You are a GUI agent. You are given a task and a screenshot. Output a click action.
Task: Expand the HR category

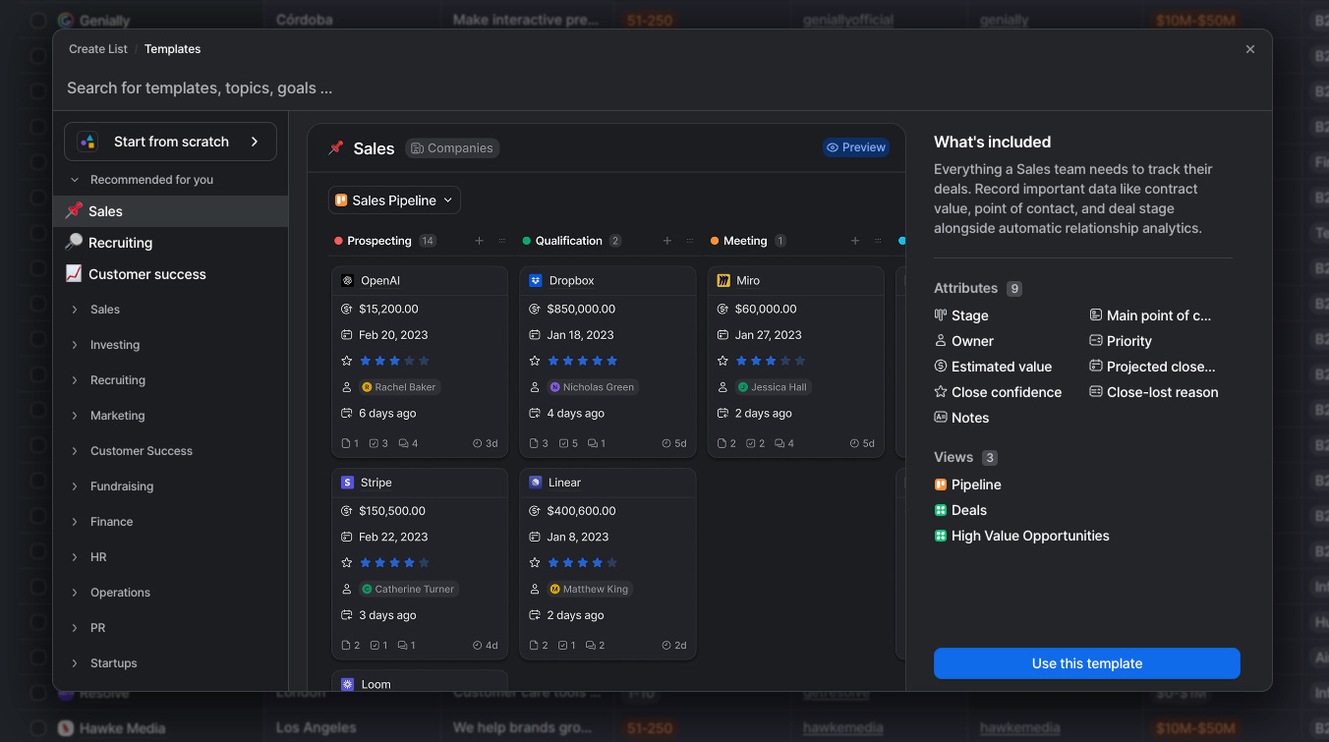click(x=75, y=557)
